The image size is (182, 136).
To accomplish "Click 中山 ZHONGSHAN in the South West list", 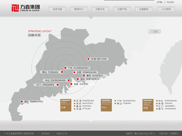I will point(166,101).
